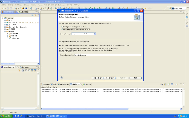
Task: Select New Spring configuration file option
Action: pyautogui.click(x=74, y=27)
